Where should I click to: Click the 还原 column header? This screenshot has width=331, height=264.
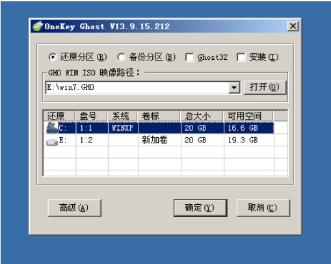[x=59, y=116]
